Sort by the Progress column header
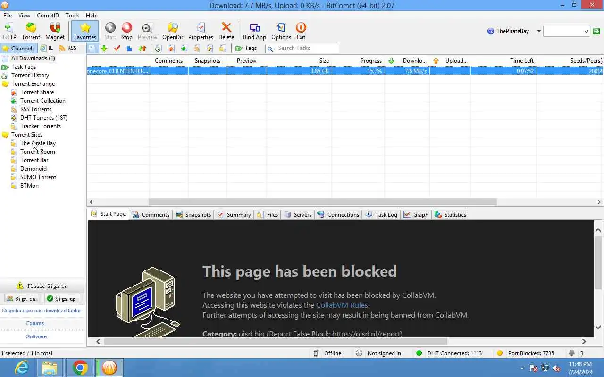604x377 pixels. click(371, 61)
